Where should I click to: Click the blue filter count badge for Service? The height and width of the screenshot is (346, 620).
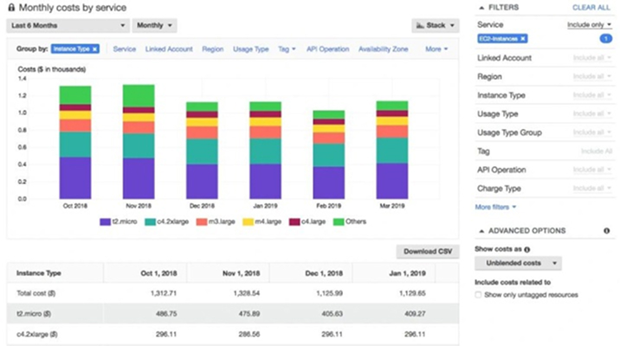tap(605, 40)
